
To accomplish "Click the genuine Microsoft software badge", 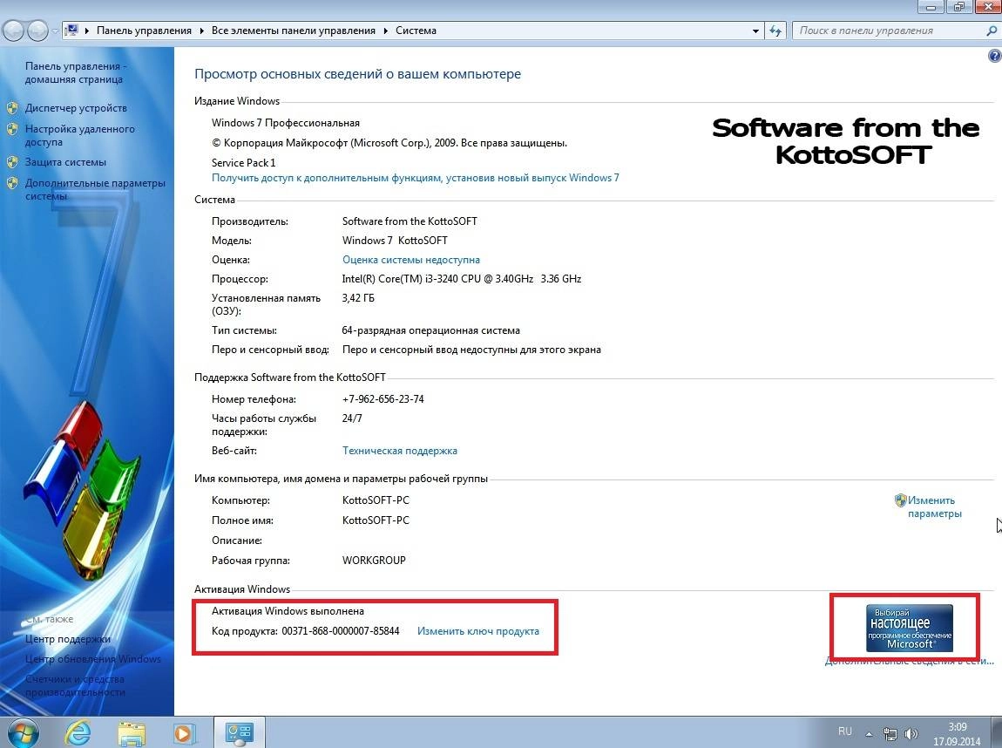I will point(910,628).
